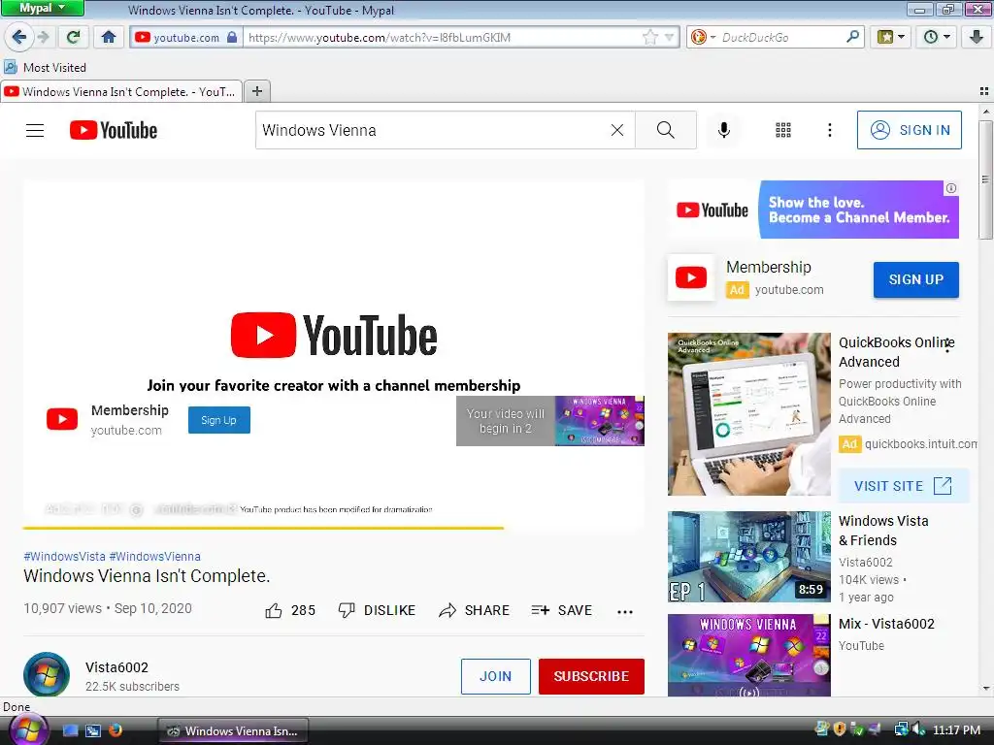Click Vista6002 channel name
This screenshot has width=994, height=745.
[x=116, y=667]
